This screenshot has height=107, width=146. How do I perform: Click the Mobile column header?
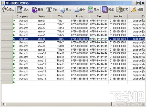point(118,16)
